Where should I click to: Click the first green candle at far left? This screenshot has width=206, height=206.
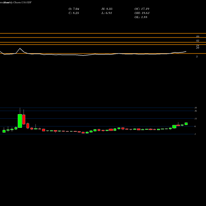coord(4,131)
